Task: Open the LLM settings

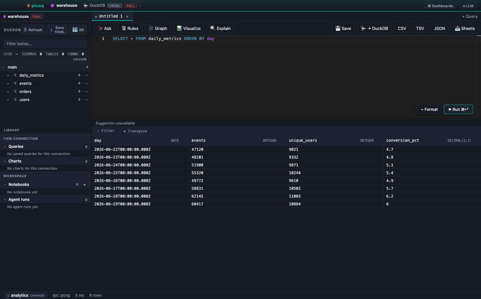Action: coord(468,6)
